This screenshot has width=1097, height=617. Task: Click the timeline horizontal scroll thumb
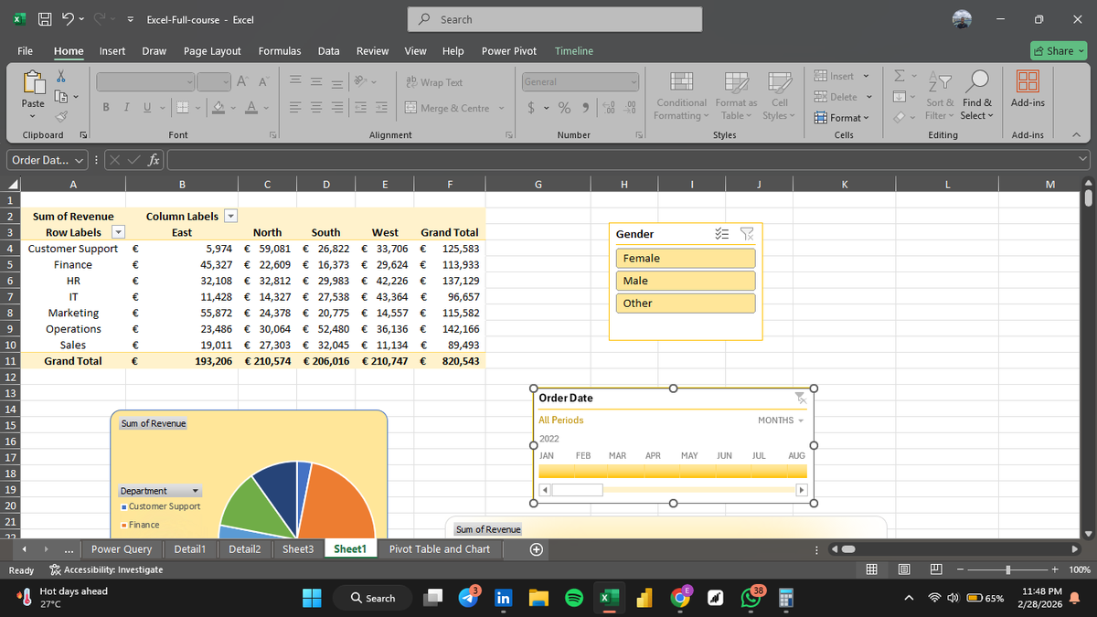tap(577, 490)
